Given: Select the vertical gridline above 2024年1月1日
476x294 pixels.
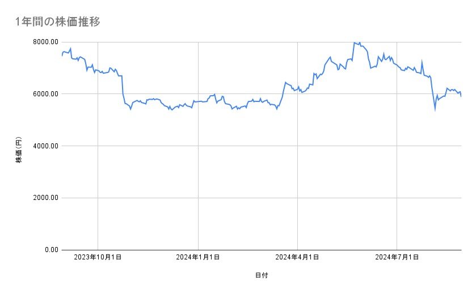Looking at the screenshot, I should pos(198,170).
